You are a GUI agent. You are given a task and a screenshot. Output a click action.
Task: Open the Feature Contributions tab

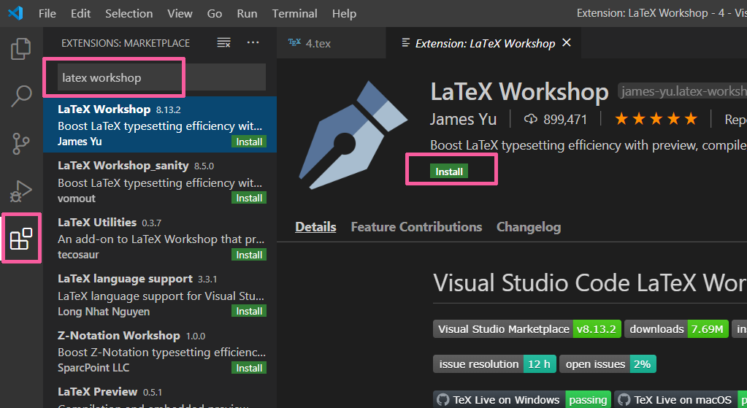(x=416, y=227)
